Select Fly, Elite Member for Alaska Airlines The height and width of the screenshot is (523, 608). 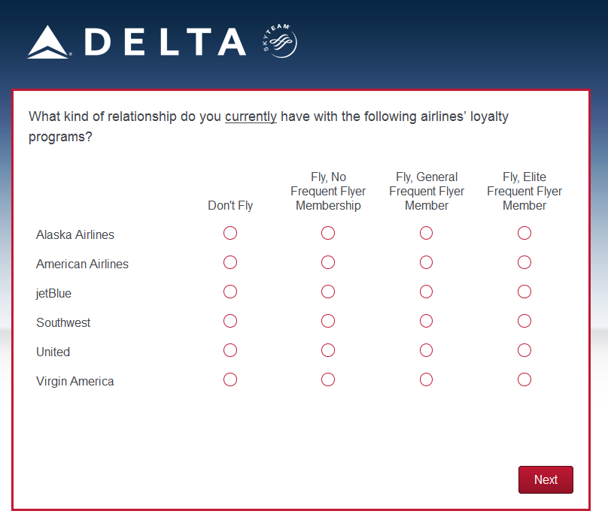(524, 233)
